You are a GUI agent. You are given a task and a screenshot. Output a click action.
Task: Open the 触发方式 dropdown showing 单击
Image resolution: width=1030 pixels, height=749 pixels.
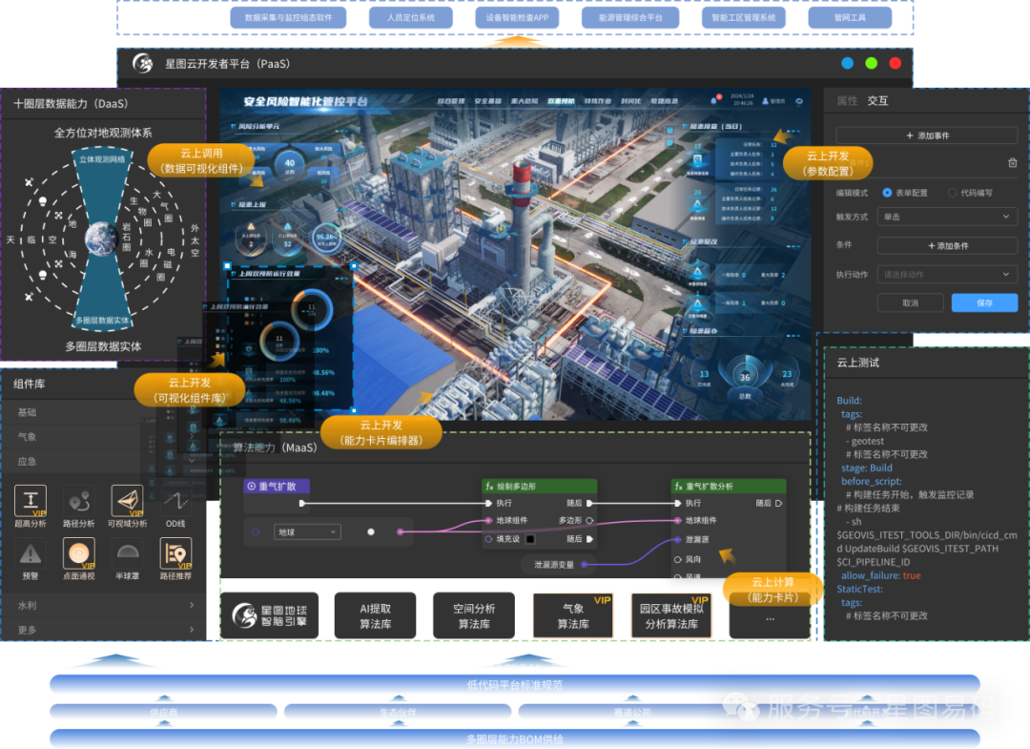point(947,217)
